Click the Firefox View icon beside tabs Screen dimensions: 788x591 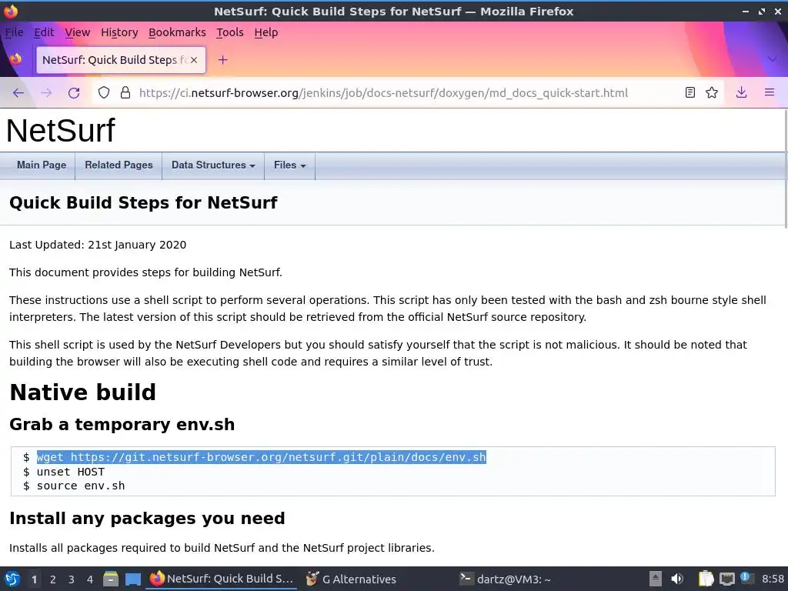(15, 60)
